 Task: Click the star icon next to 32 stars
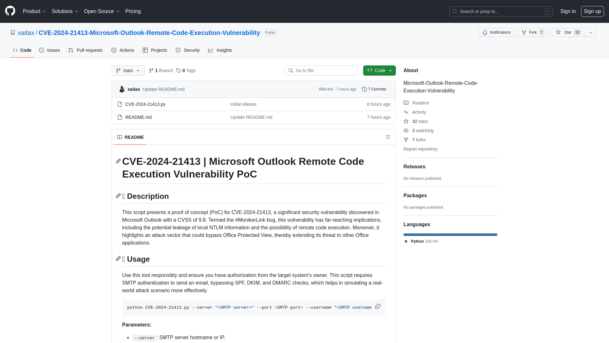point(406,121)
